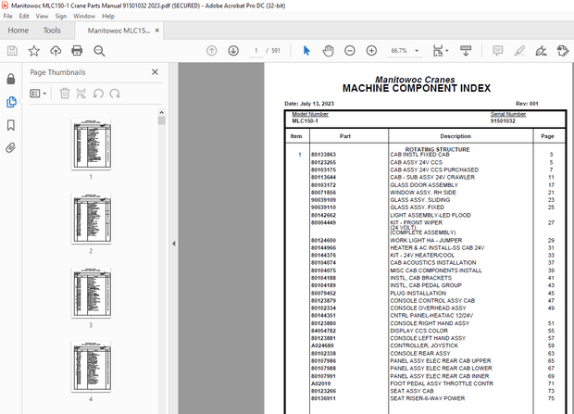The width and height of the screenshot is (574, 414).
Task: Open the Fill and Sign tool
Action: pyautogui.click(x=541, y=51)
